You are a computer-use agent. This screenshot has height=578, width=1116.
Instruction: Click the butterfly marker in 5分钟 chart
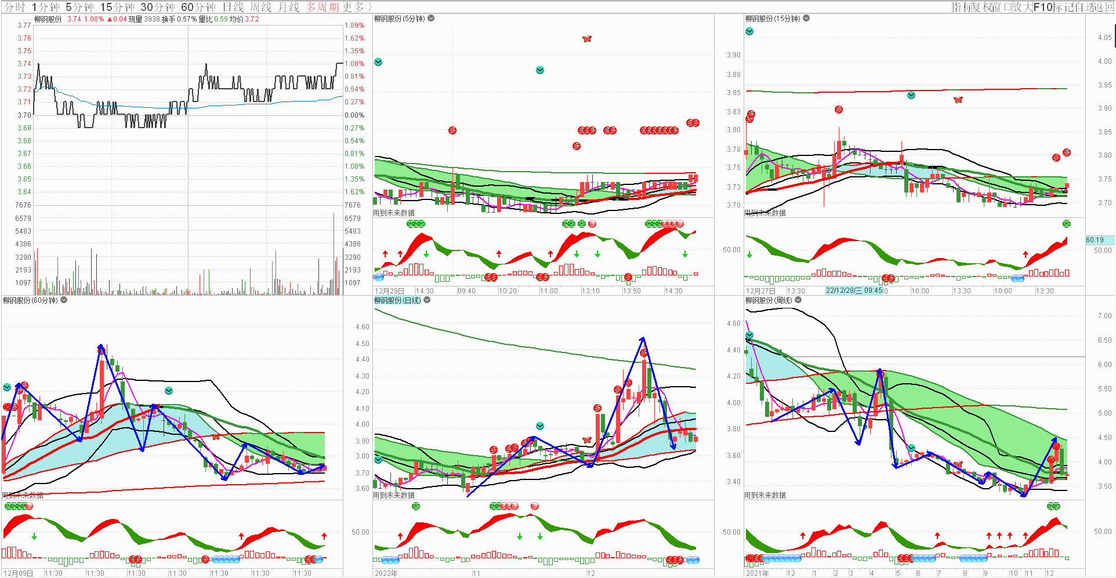(x=587, y=39)
